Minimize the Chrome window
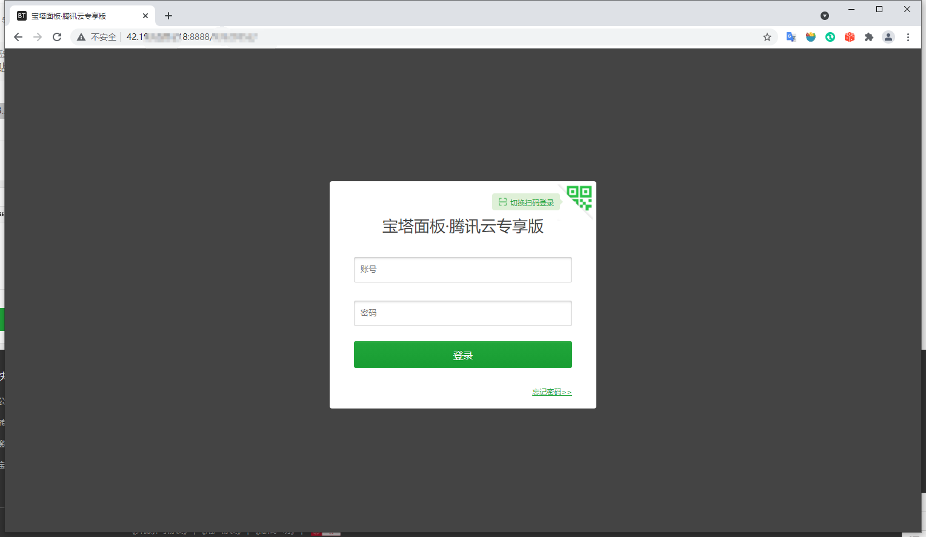The height and width of the screenshot is (537, 926). tap(851, 9)
